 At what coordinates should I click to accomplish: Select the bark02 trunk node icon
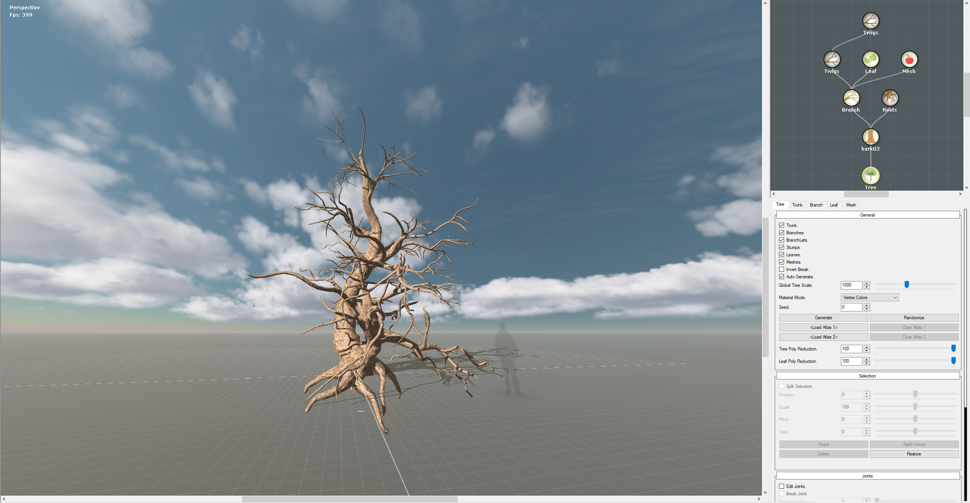(870, 137)
